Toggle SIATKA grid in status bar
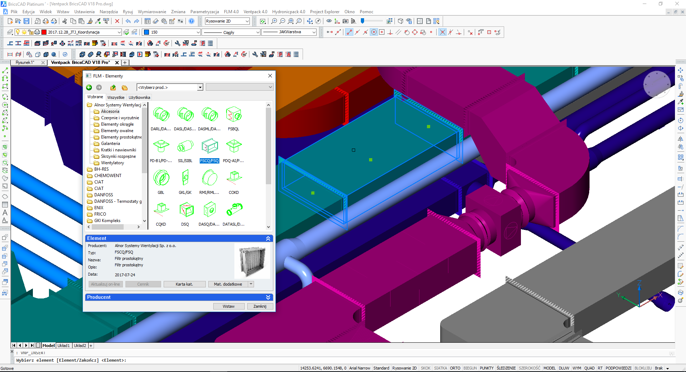Image resolution: width=686 pixels, height=372 pixels. pos(440,368)
